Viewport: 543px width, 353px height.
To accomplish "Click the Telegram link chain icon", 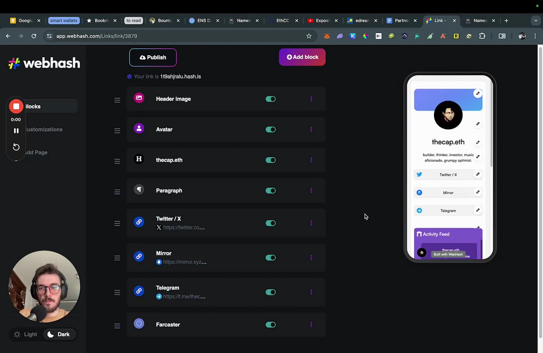I will (x=139, y=291).
